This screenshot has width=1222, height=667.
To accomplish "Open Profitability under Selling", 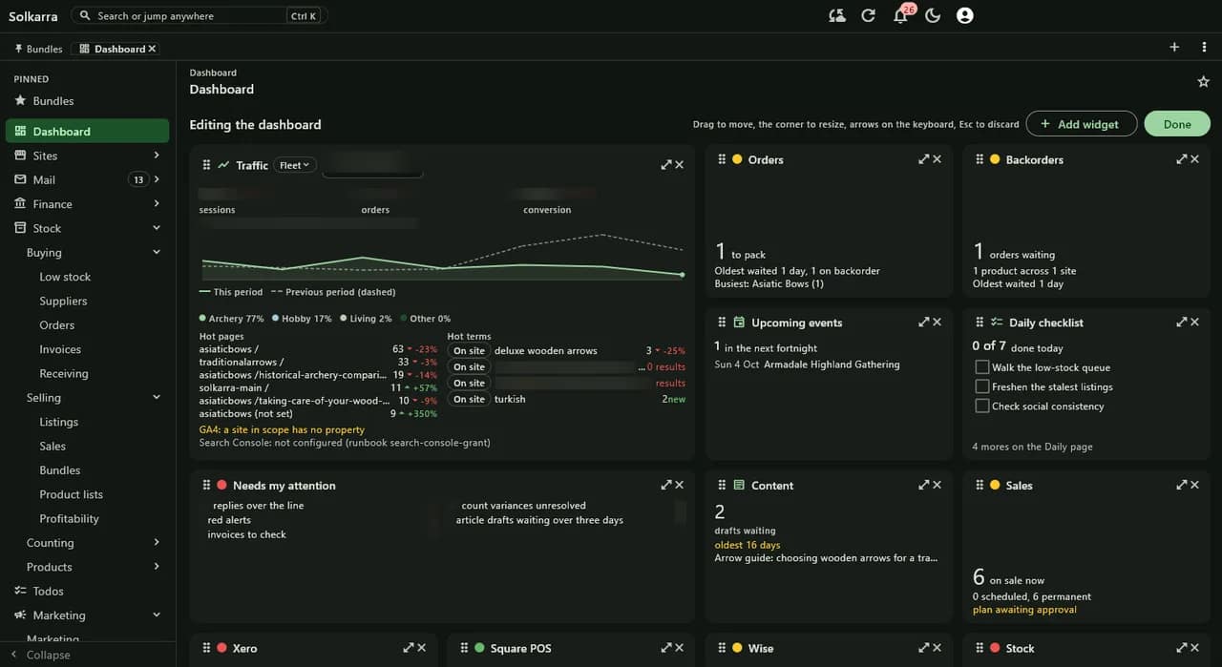I will pos(69,518).
